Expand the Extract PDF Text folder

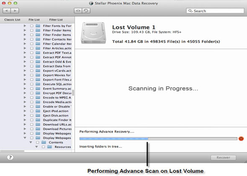[25, 53]
